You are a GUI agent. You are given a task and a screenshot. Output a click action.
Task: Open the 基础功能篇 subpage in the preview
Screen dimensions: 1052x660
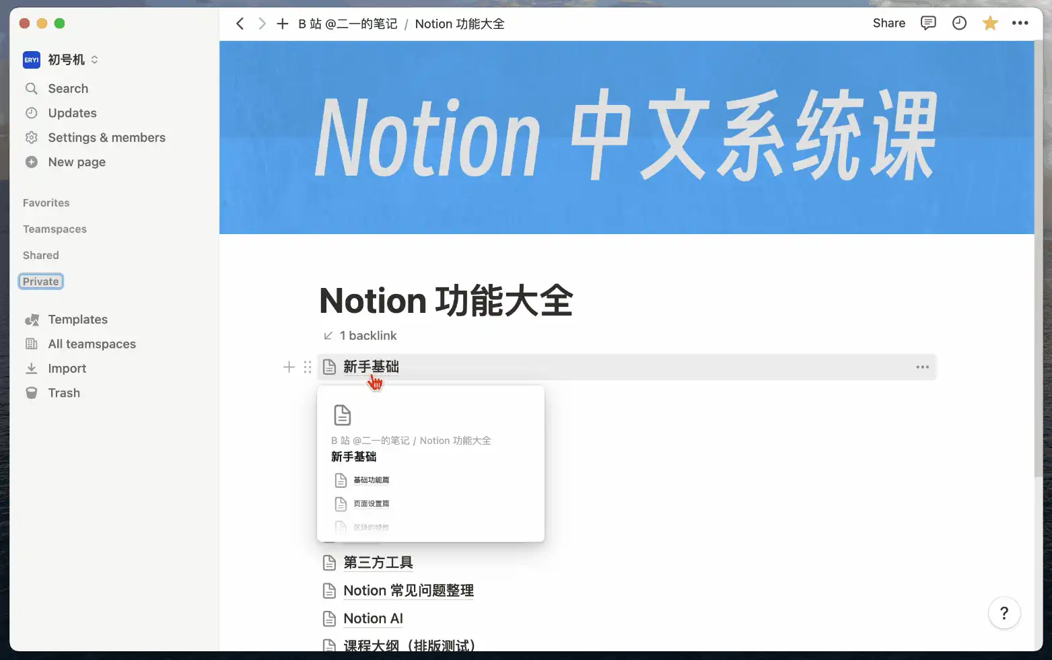coord(371,480)
